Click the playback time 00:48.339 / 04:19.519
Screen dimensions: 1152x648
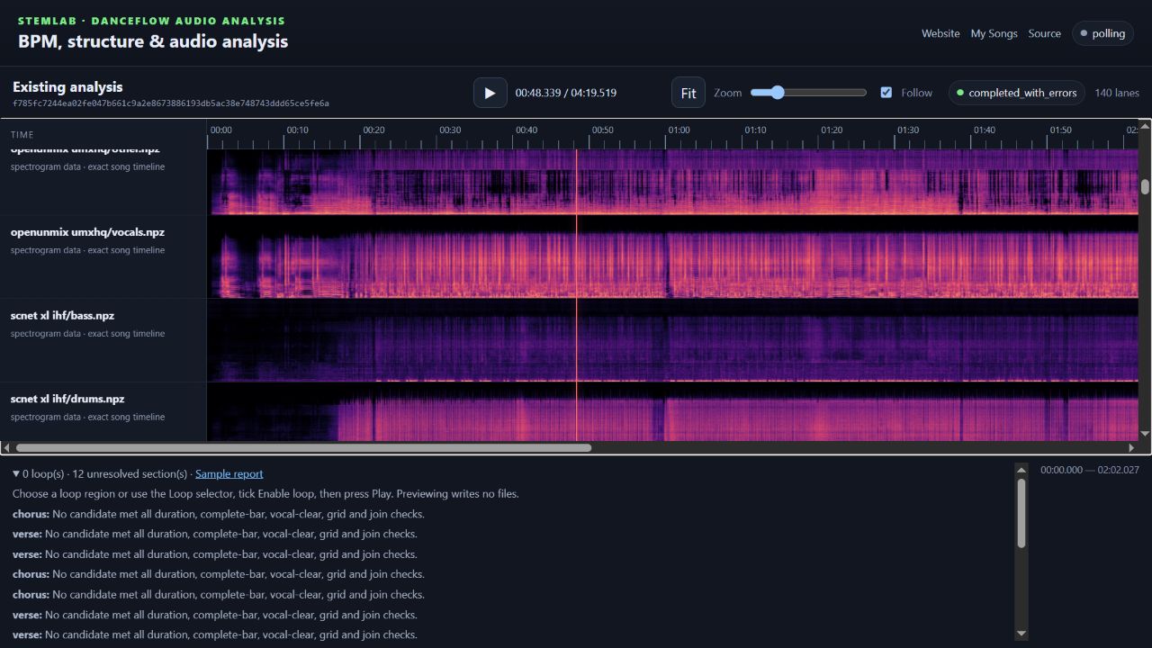click(566, 93)
